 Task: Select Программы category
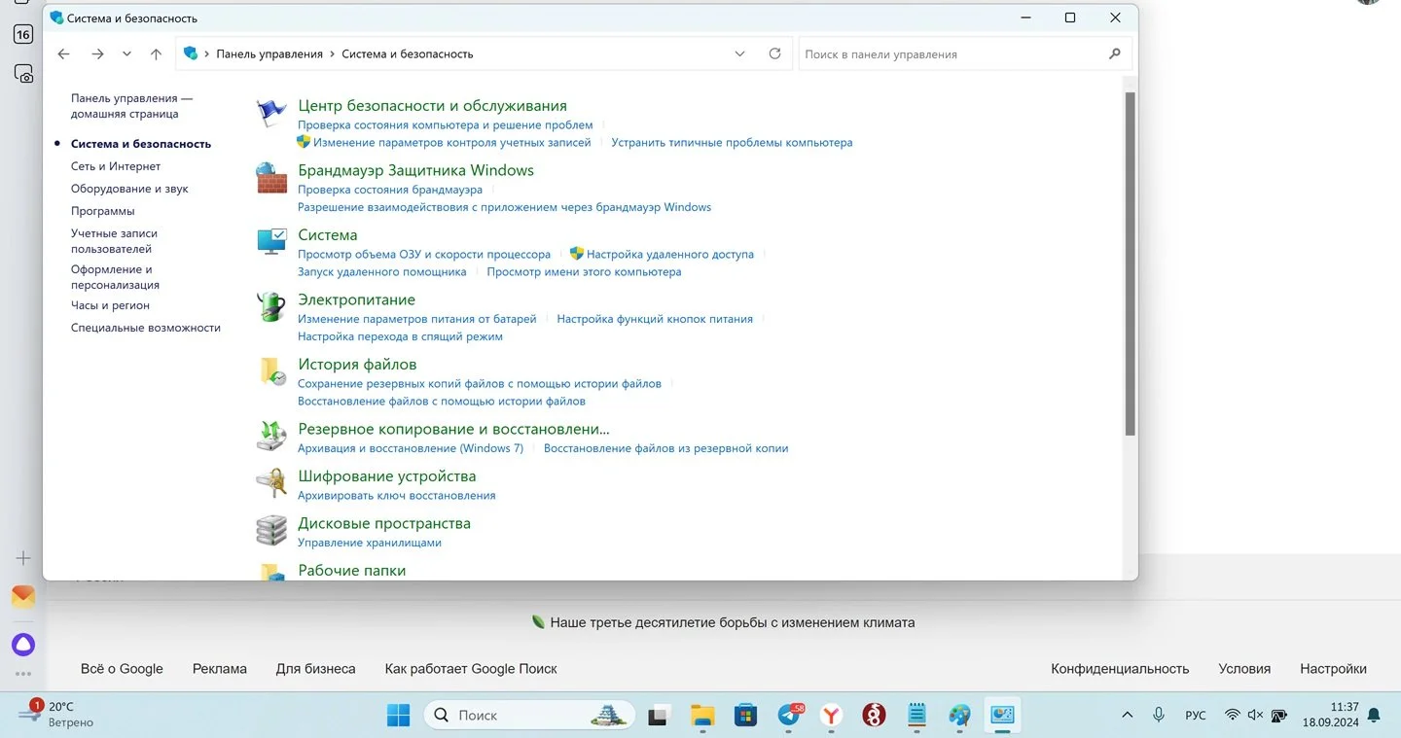click(103, 211)
